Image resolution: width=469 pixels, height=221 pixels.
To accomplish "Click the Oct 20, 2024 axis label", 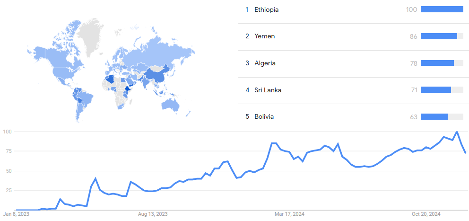I will (426, 214).
